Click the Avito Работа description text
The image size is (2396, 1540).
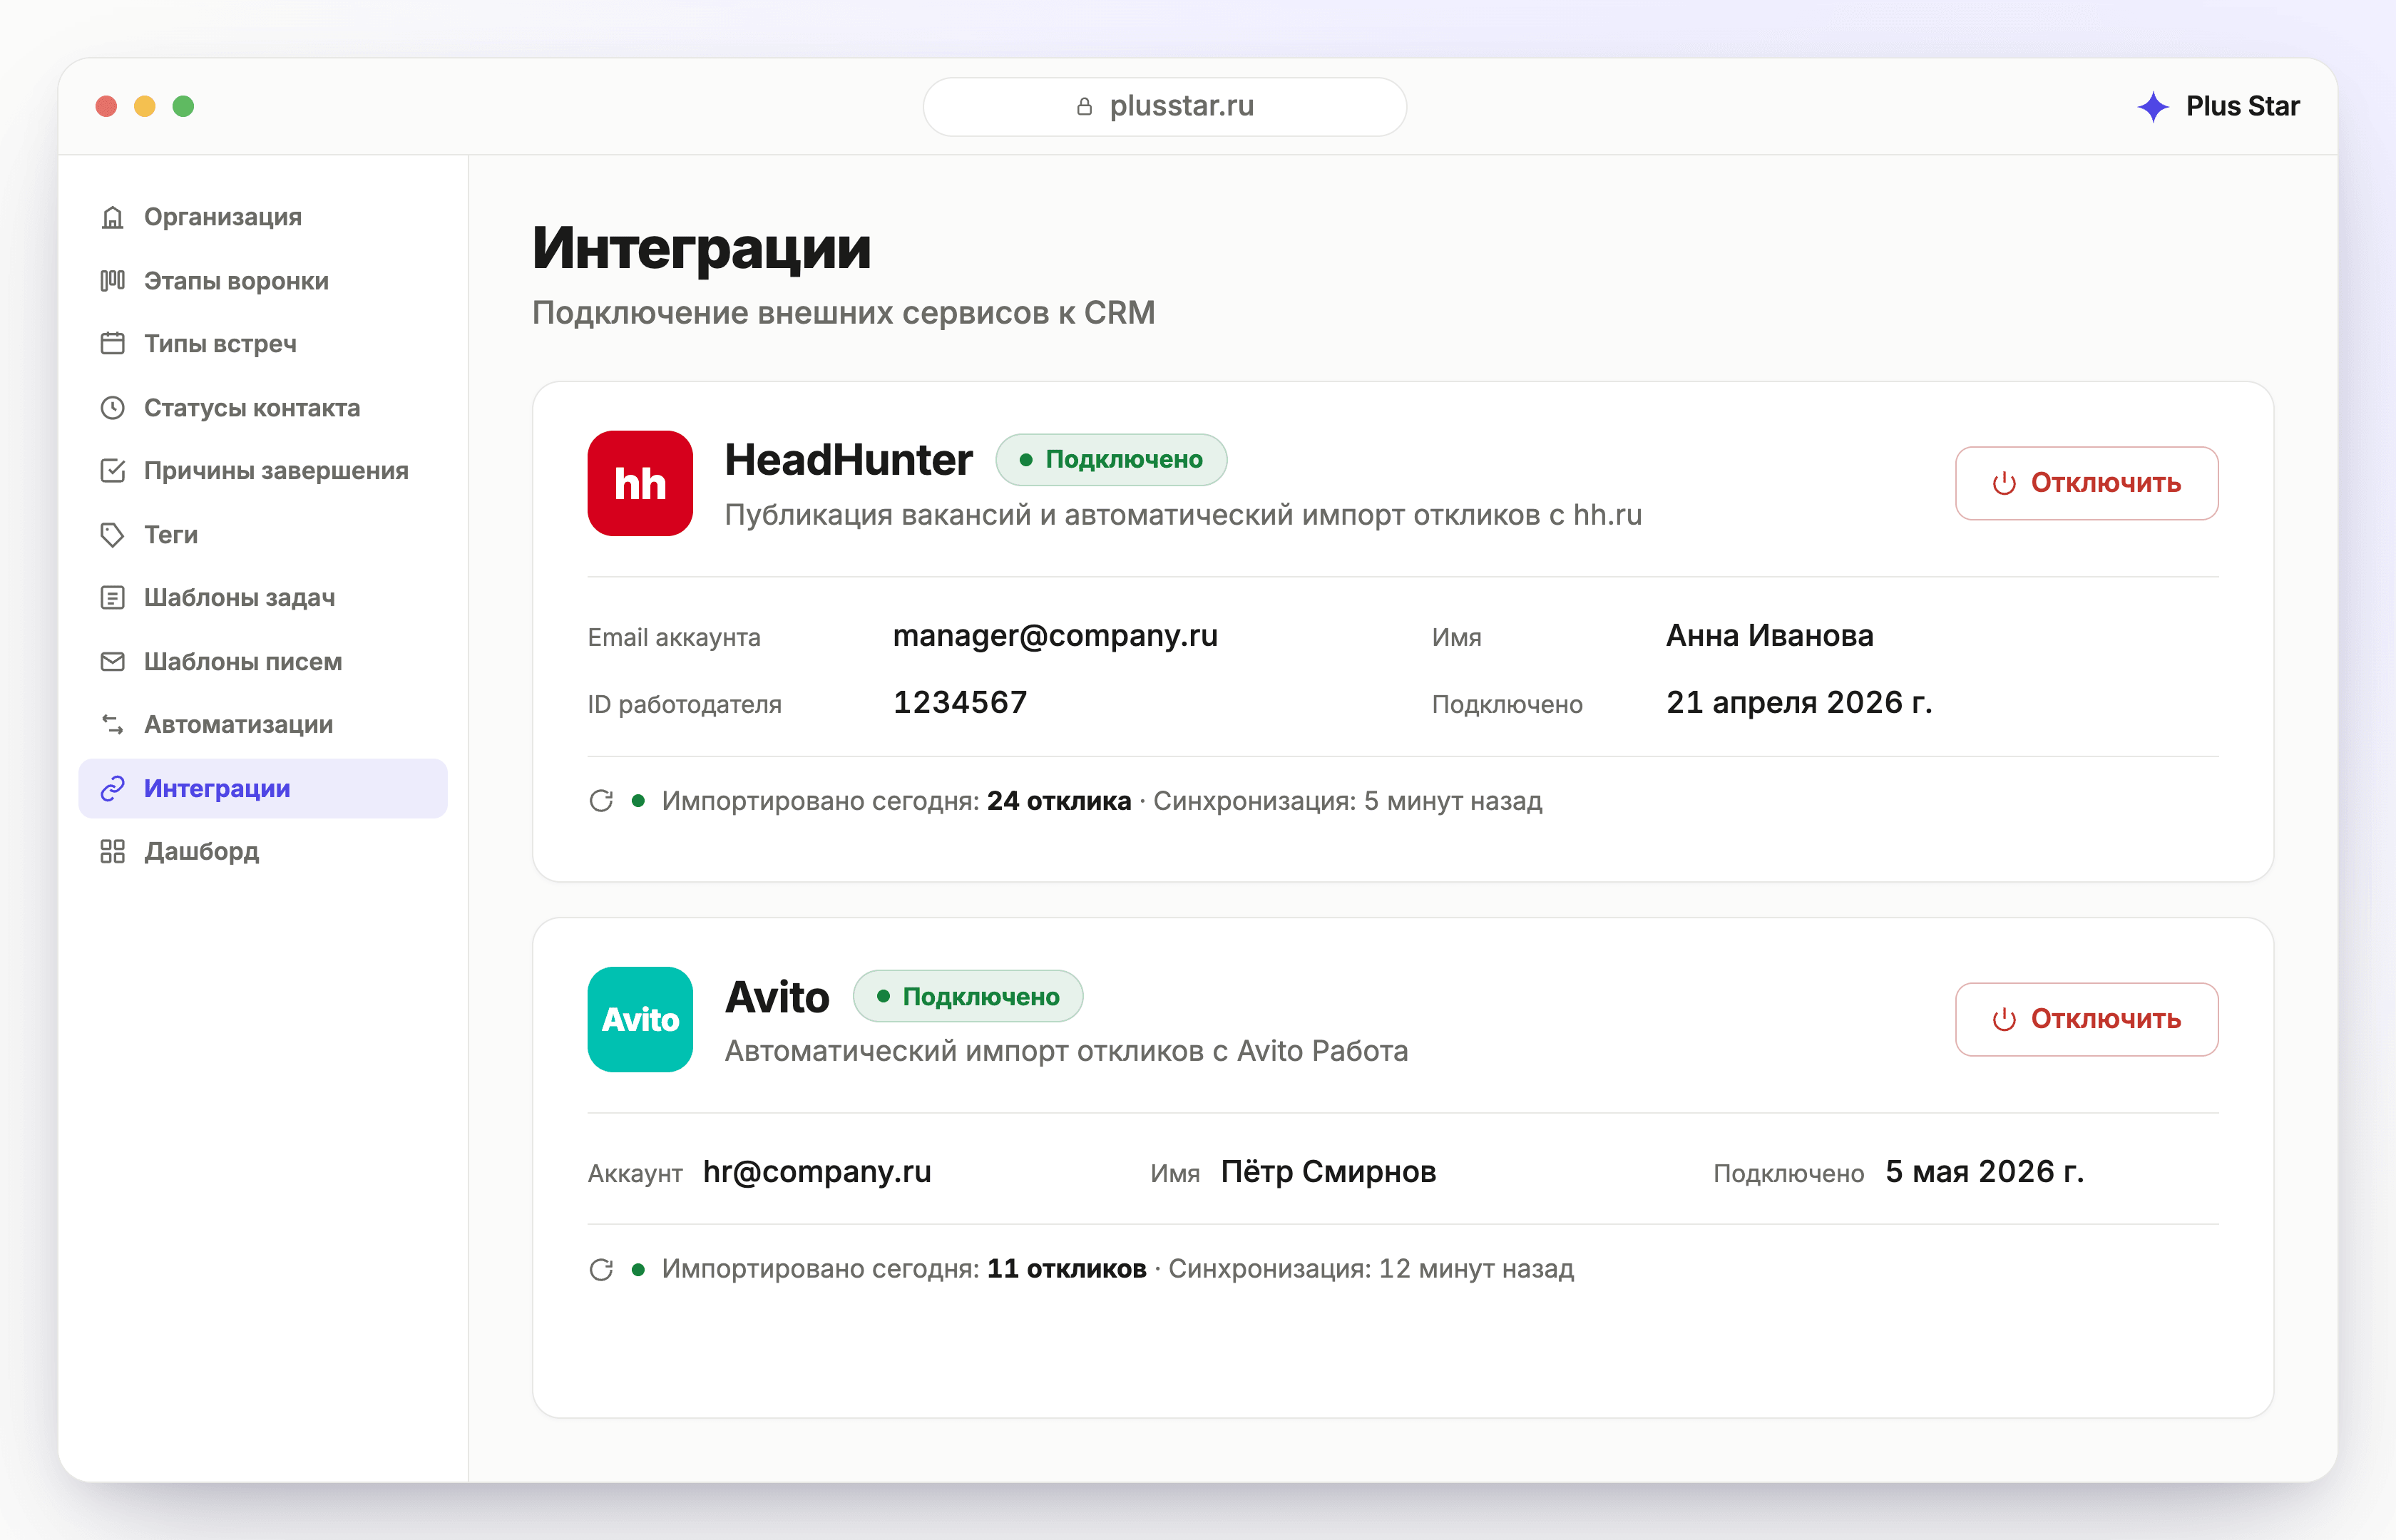(x=1066, y=1051)
